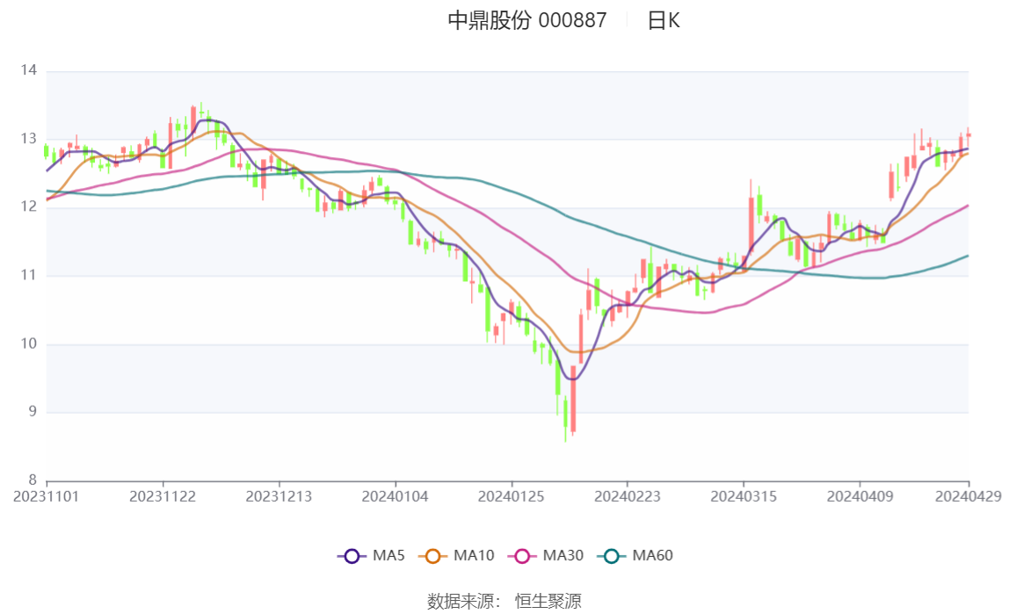Click the 9 price axis label
The image size is (1009, 614).
(33, 411)
